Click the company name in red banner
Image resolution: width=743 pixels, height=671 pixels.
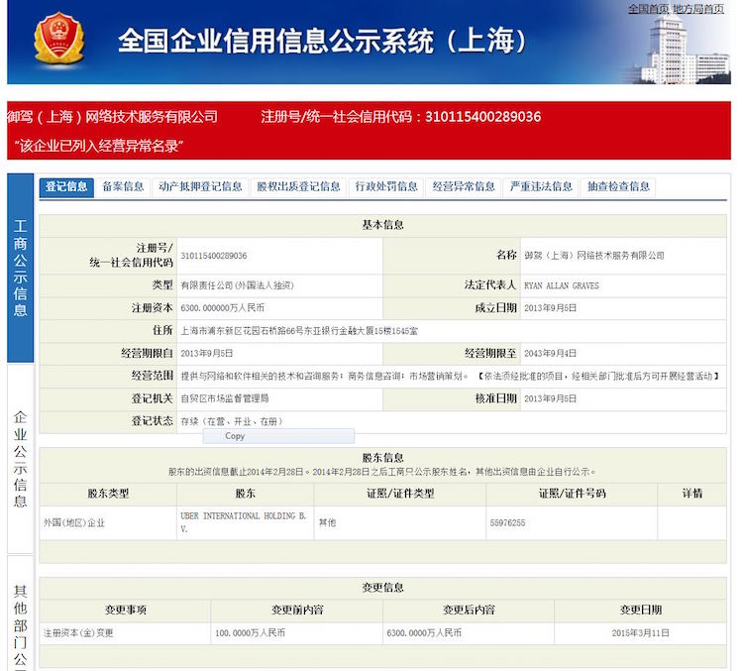pos(112,117)
